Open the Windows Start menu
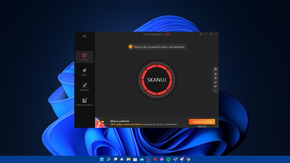 click(x=102, y=159)
